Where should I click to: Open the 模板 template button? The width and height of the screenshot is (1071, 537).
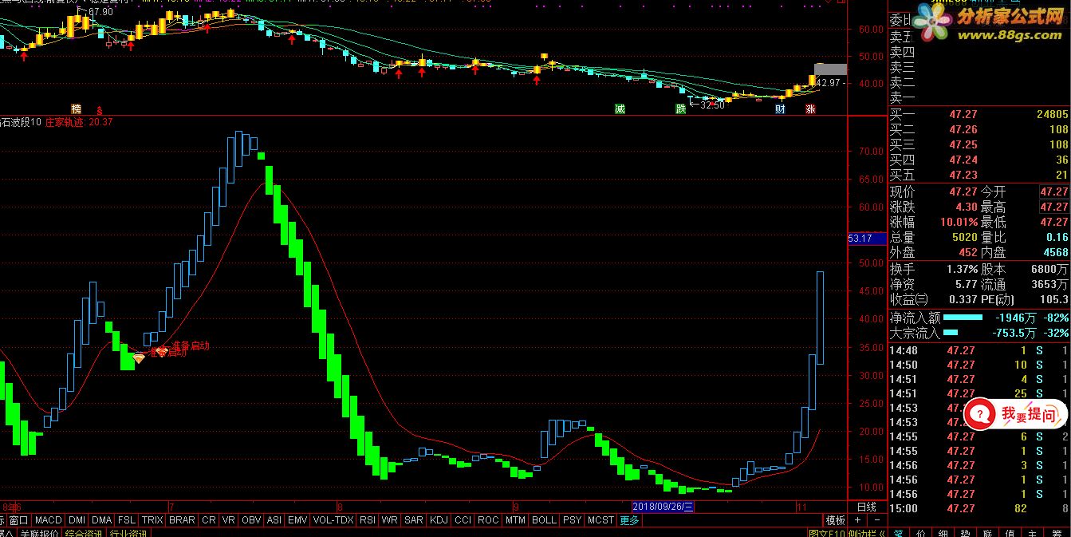(x=835, y=519)
